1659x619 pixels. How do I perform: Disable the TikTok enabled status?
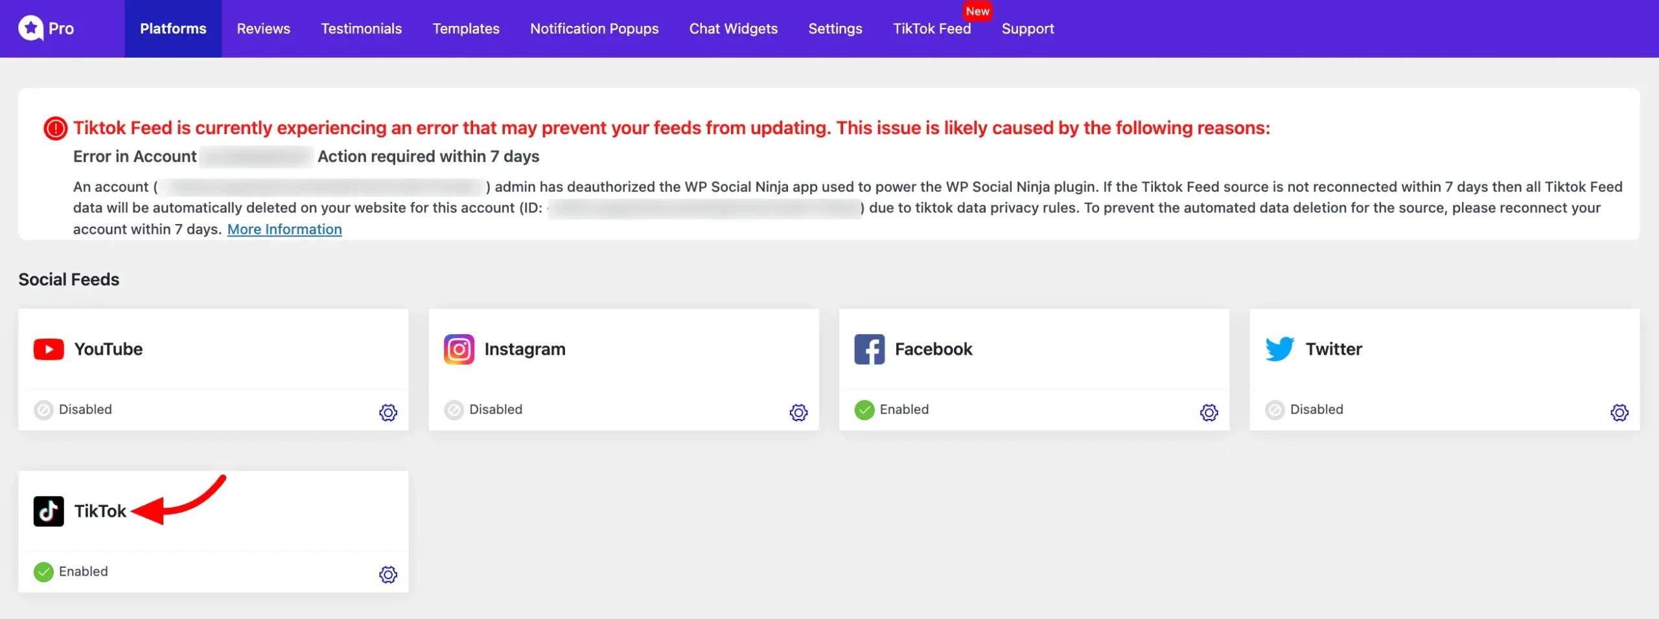click(43, 572)
